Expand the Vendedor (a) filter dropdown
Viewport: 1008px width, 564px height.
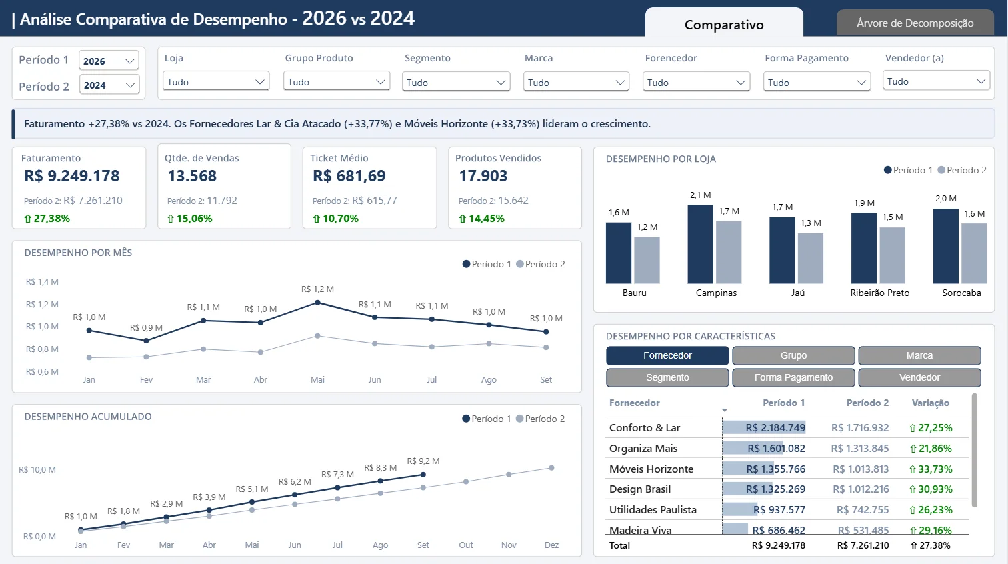(937, 81)
